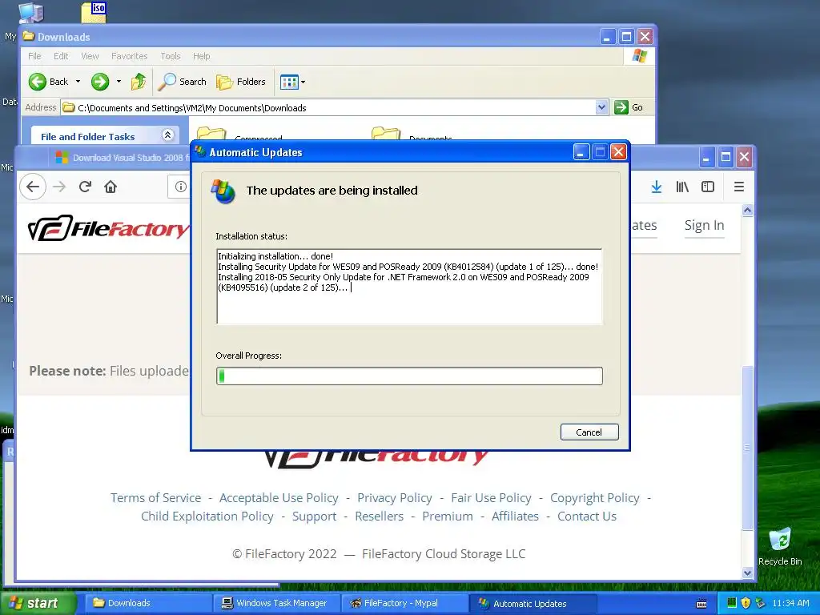Minimize the Automatic Updates dialog
The image size is (820, 615).
pyautogui.click(x=581, y=152)
